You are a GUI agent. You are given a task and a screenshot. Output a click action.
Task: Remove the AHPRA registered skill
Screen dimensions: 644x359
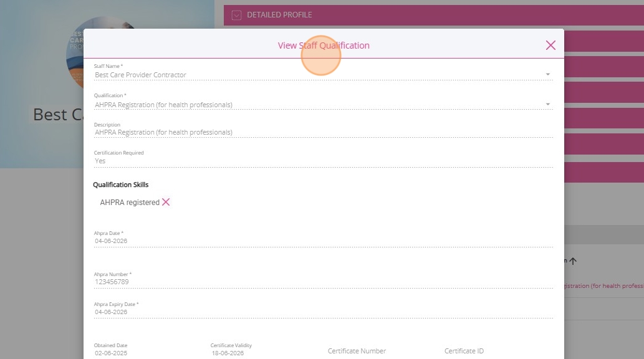pos(165,202)
